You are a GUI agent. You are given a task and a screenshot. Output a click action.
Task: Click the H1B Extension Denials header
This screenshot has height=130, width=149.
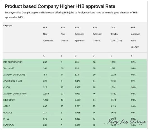click(97, 34)
